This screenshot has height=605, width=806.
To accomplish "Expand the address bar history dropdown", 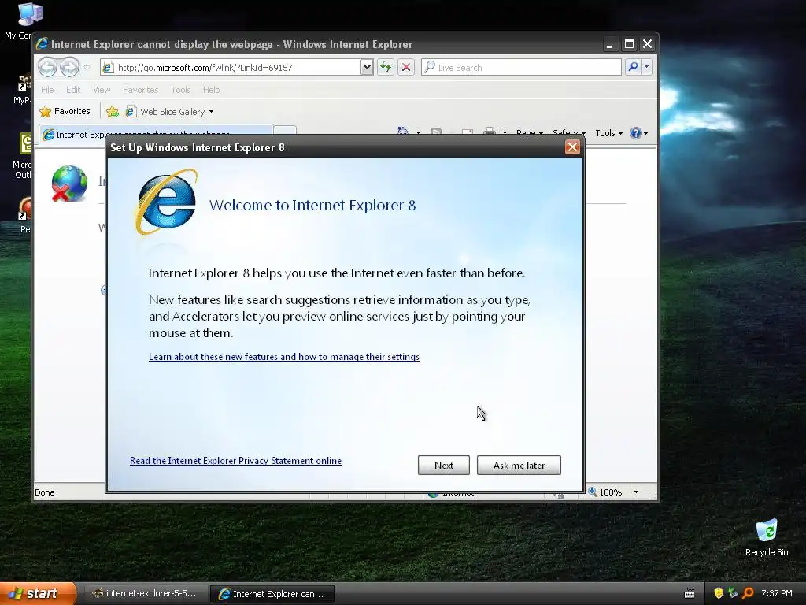I will [367, 68].
